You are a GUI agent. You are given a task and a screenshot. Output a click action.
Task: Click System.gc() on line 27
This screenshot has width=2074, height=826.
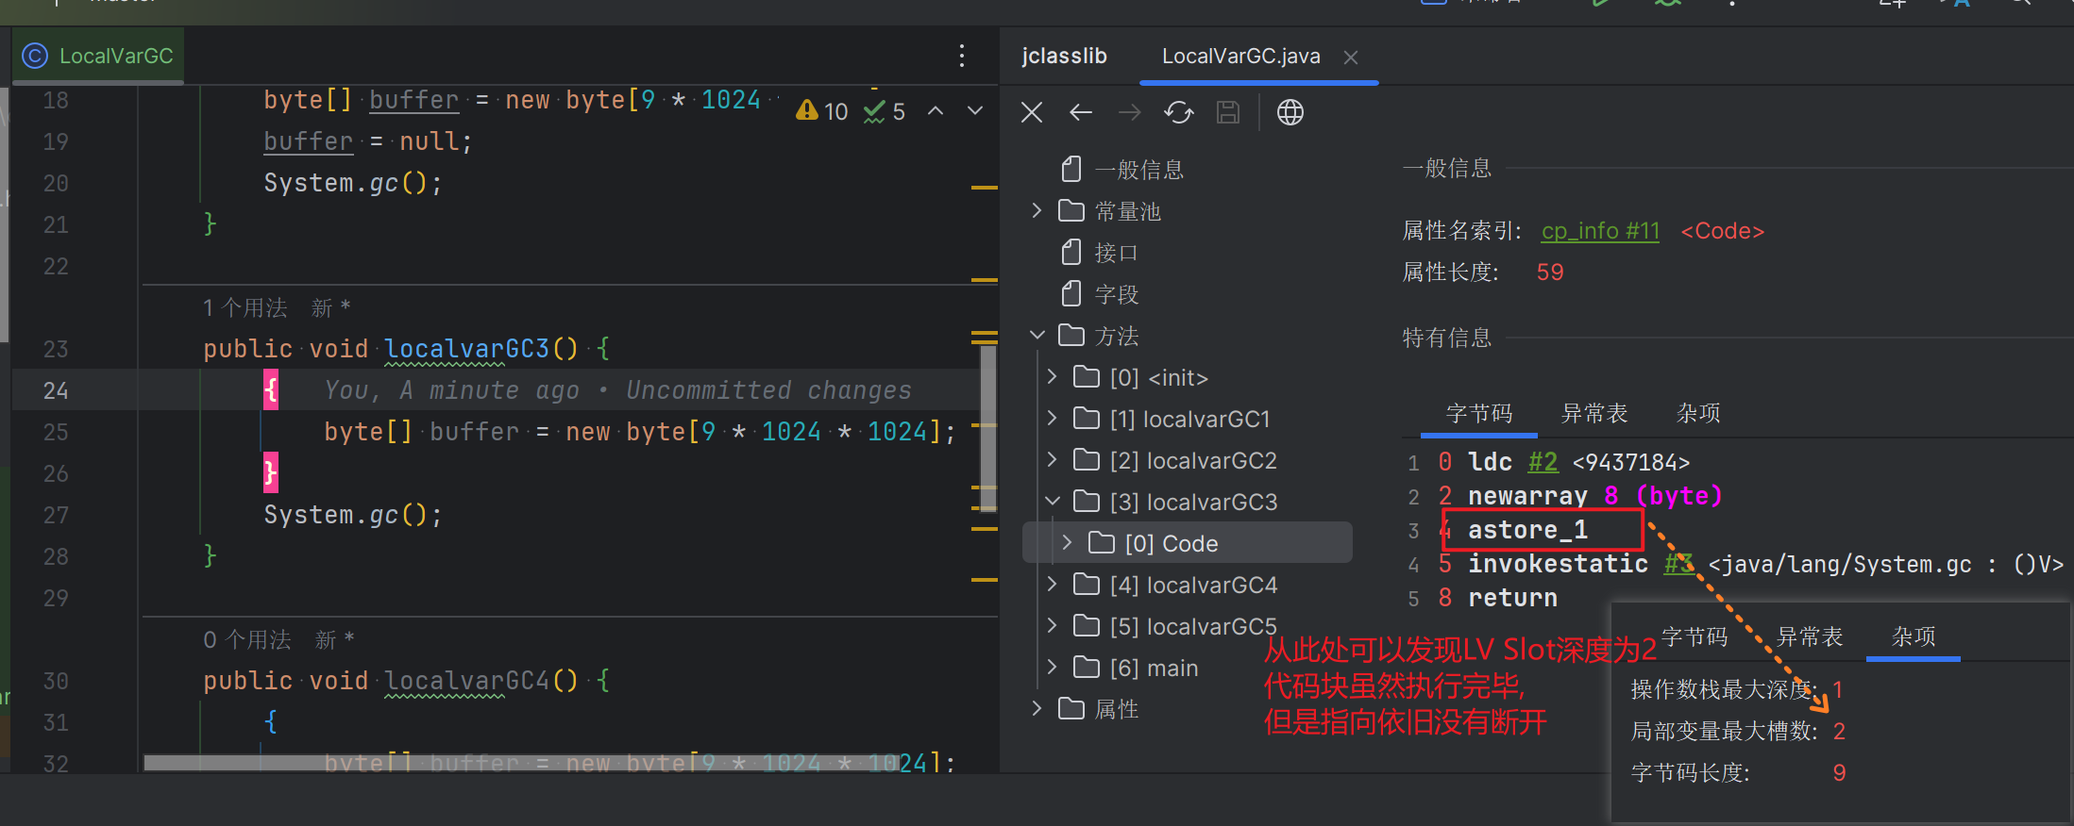[353, 515]
